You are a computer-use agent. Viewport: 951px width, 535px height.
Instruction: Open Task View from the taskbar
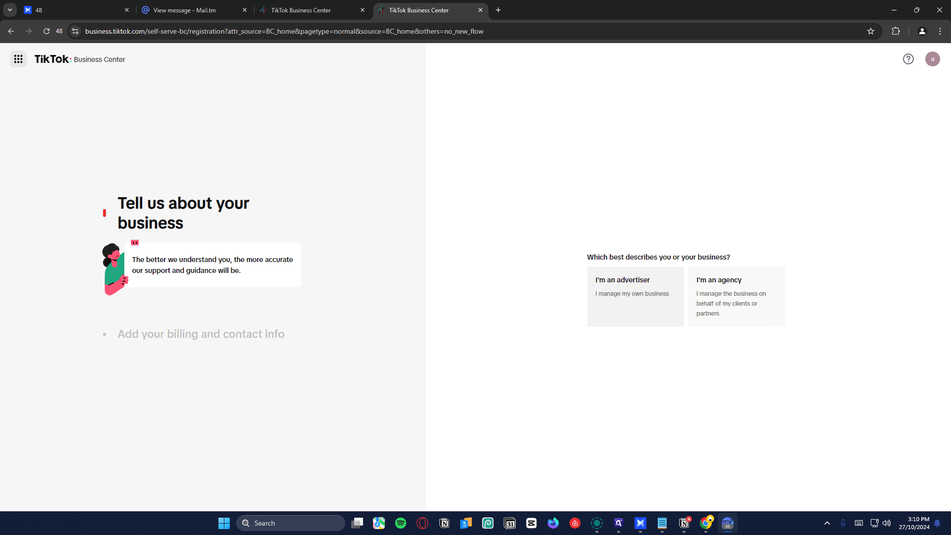(x=357, y=523)
